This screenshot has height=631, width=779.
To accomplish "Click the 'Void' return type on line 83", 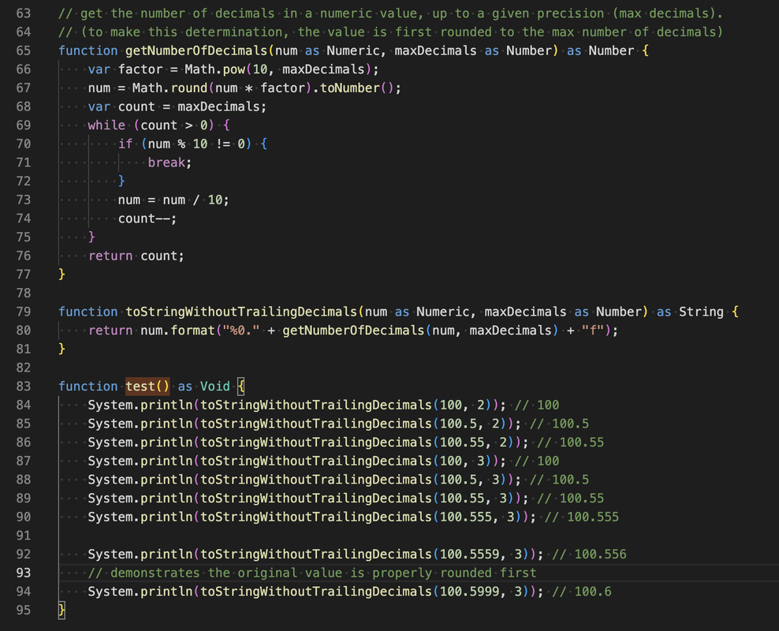I will 214,386.
